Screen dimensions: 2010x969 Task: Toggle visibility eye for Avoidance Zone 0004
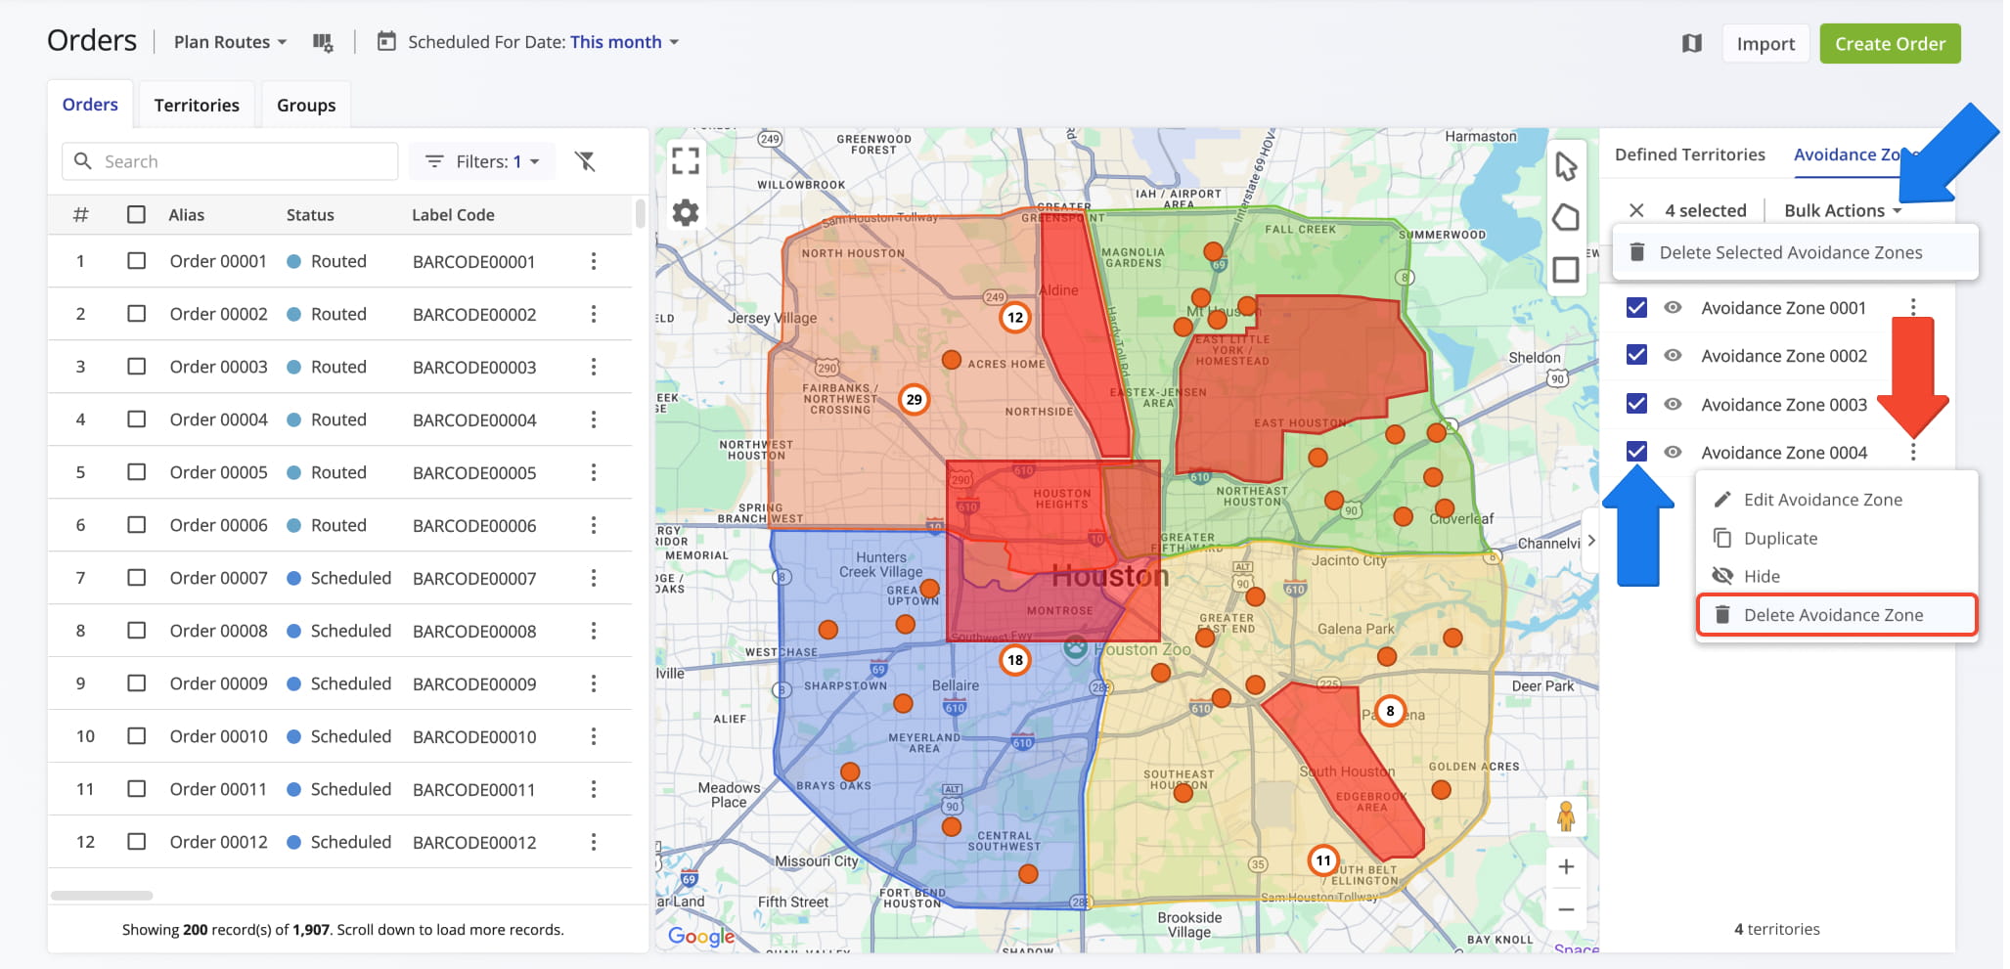tap(1674, 452)
